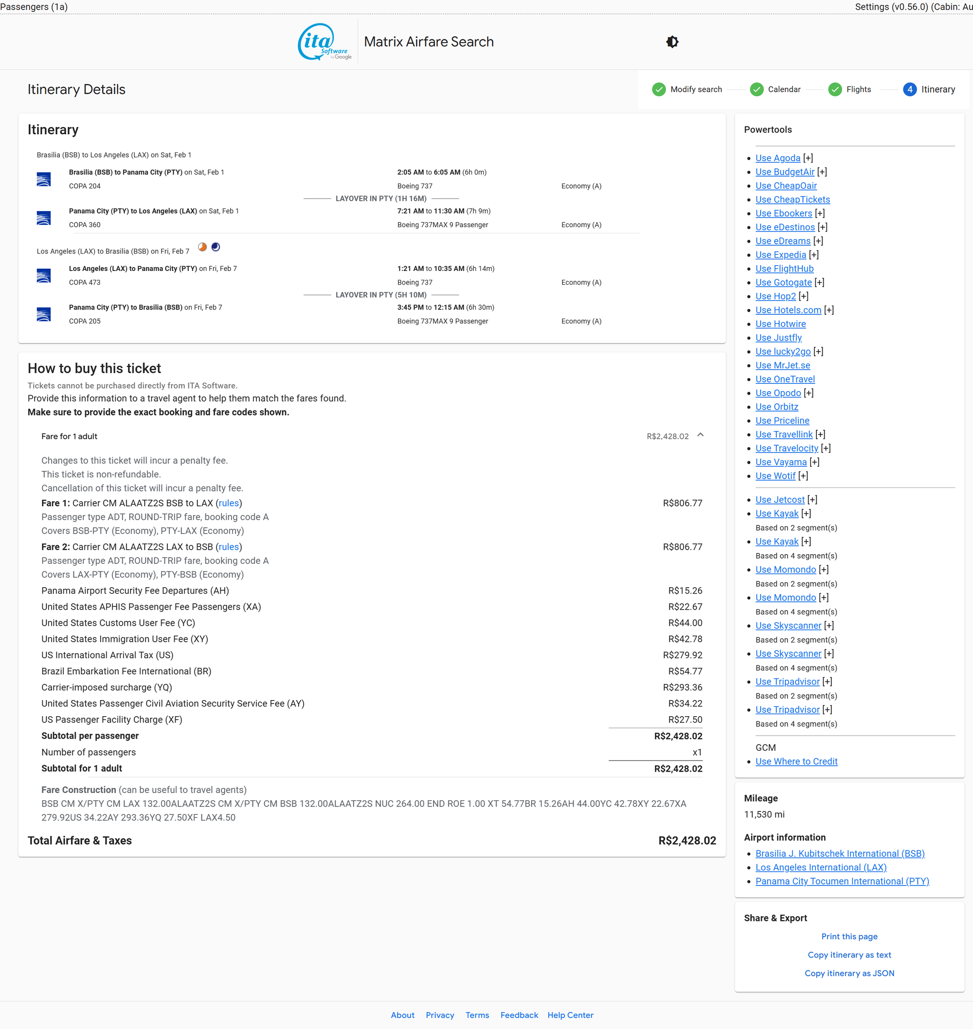Click the blue step 4 Itinerary circle
Viewport: 973px width, 1029px height.
[x=909, y=89]
